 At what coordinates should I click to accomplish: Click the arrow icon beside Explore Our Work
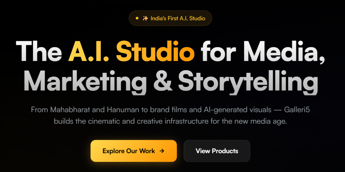(162, 151)
